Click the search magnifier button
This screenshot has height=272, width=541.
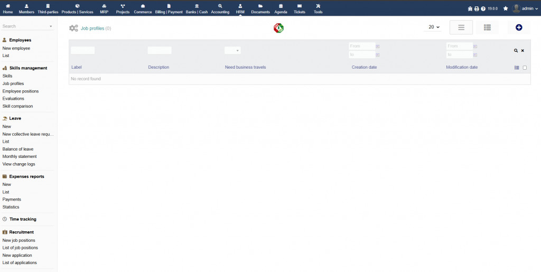[516, 51]
